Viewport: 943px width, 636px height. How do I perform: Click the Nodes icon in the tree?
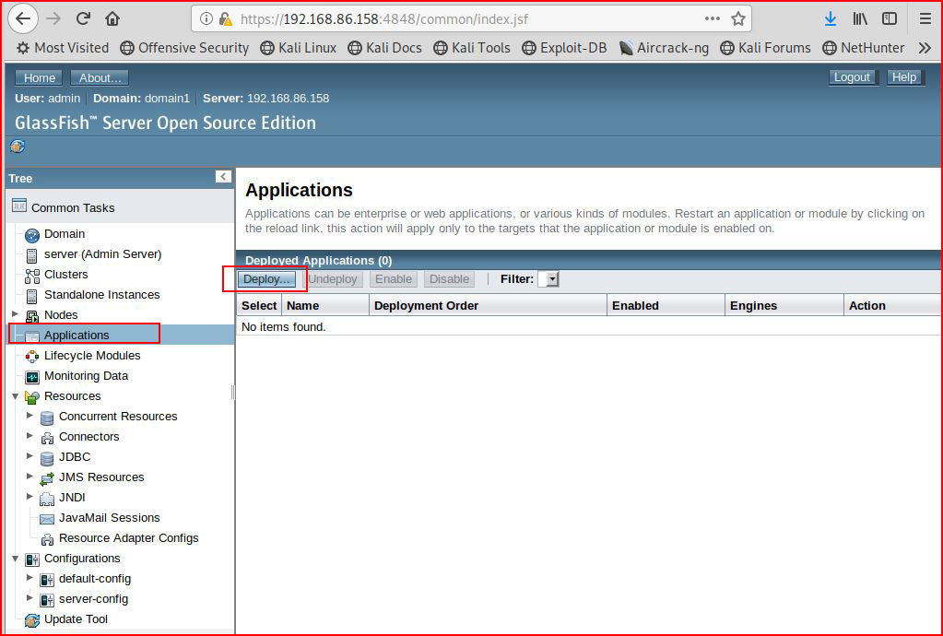pos(32,316)
